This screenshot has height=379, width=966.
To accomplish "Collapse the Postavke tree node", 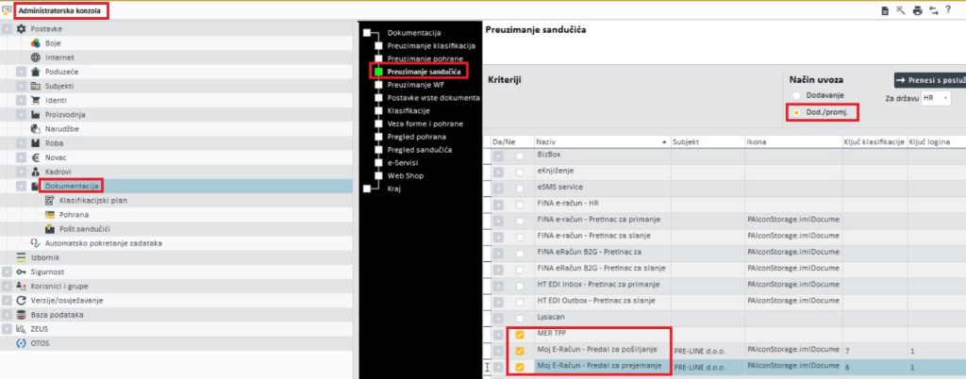I will point(8,29).
